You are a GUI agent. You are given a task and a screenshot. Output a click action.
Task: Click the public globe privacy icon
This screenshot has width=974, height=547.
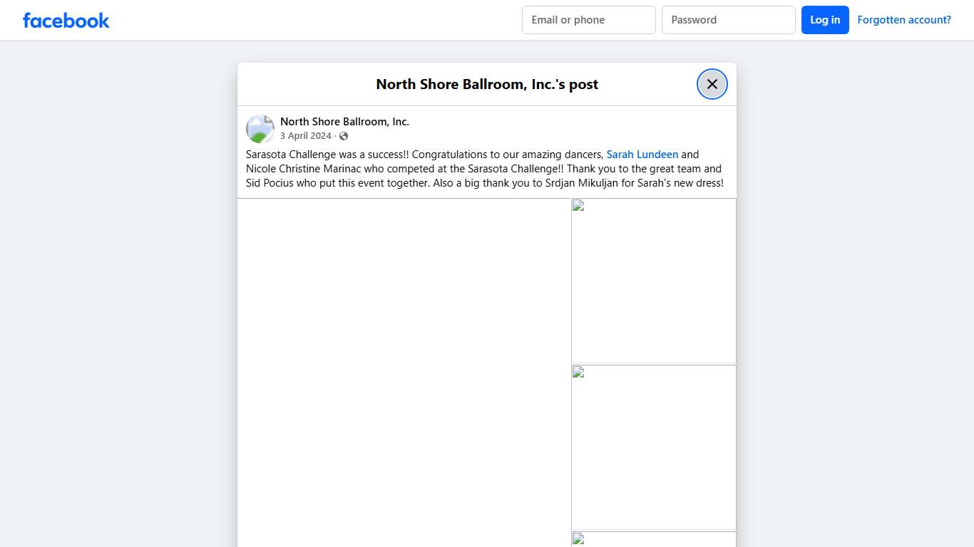click(x=344, y=136)
